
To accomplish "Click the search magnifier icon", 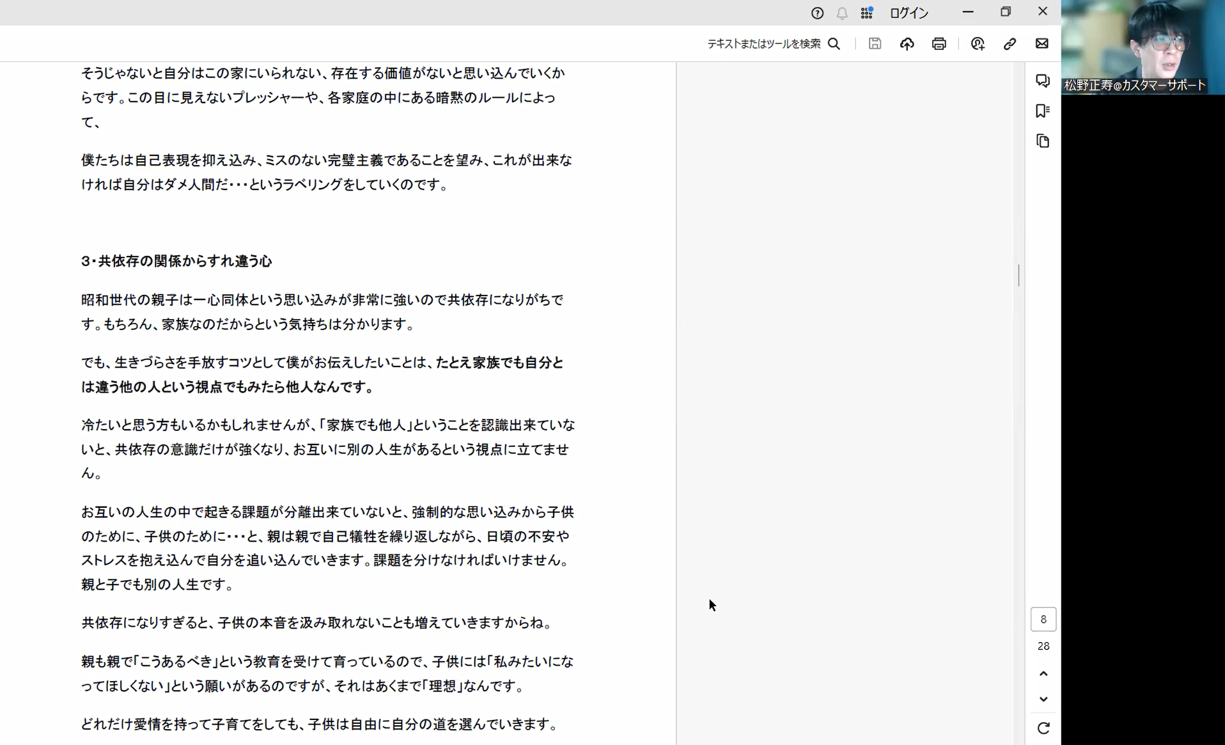I will tap(834, 43).
